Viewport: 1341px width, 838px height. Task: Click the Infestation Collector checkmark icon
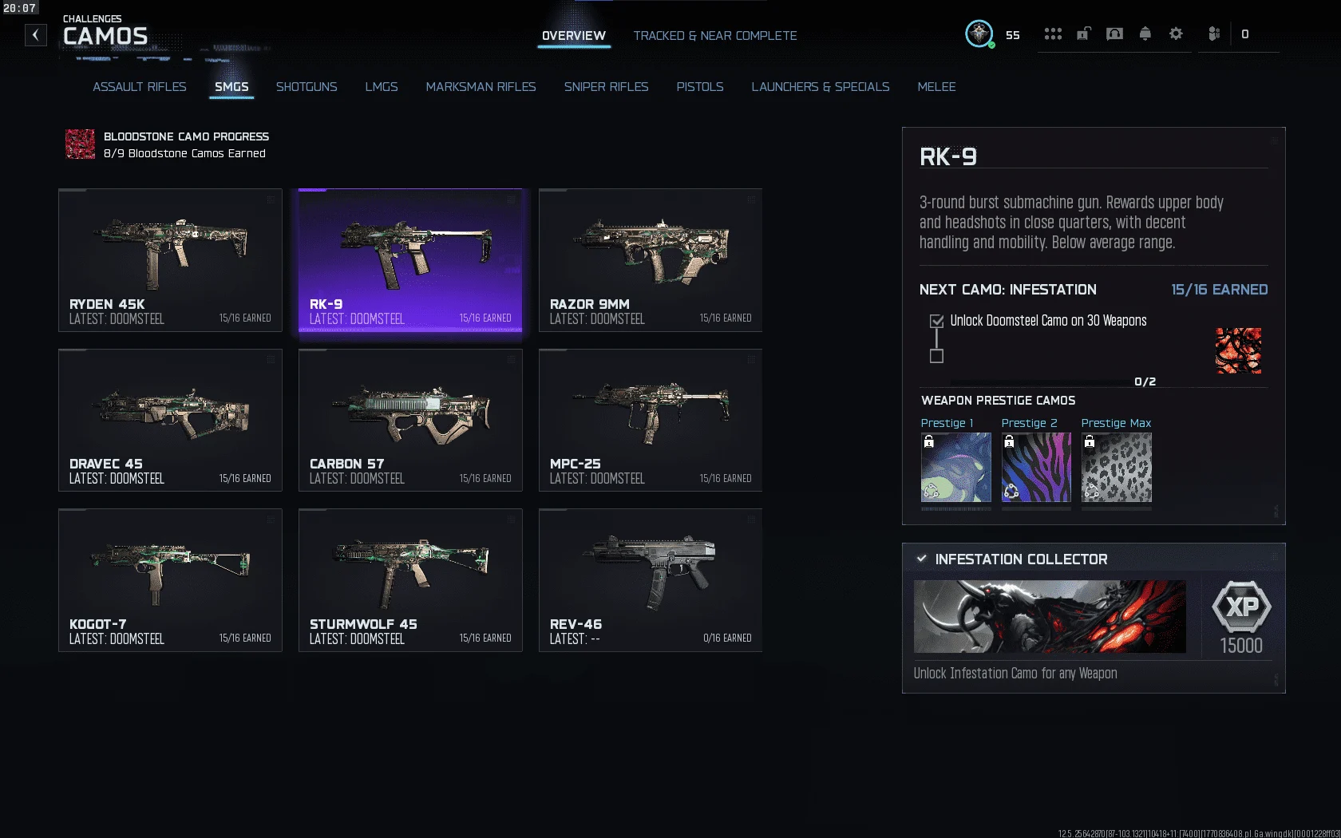point(922,559)
